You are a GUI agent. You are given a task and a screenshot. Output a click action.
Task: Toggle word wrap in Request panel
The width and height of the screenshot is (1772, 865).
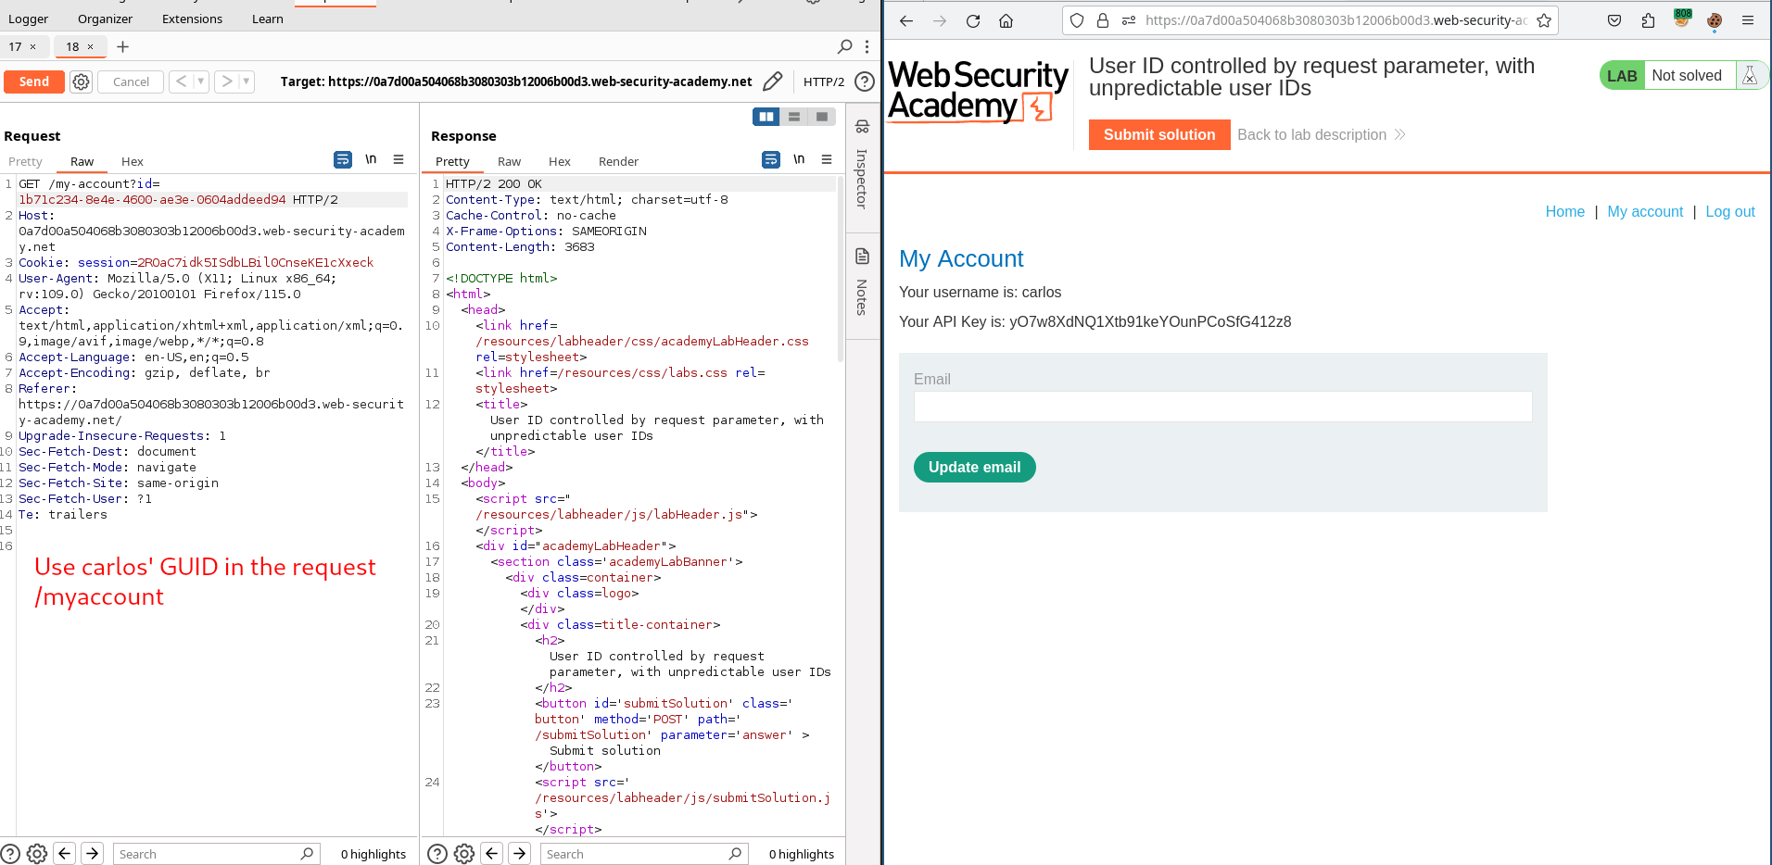click(x=343, y=159)
